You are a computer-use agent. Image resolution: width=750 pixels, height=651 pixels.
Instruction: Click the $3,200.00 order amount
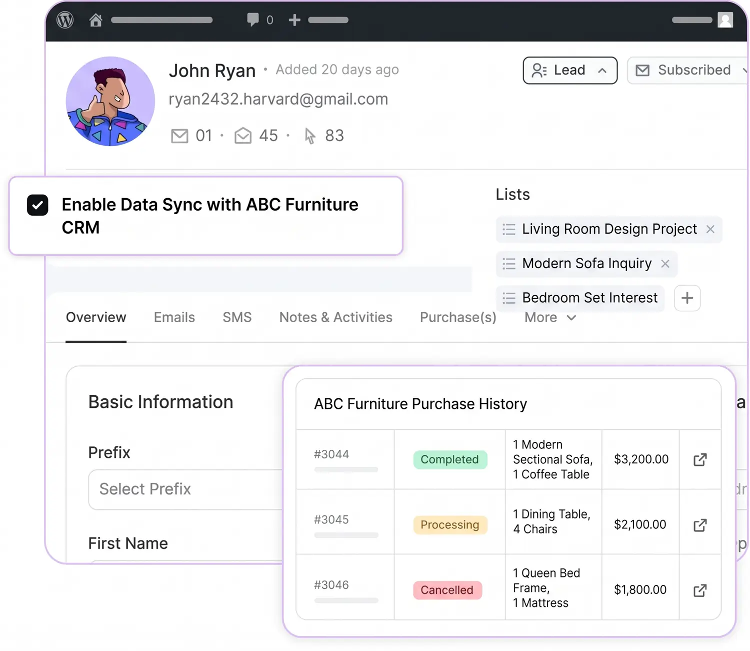pos(641,459)
